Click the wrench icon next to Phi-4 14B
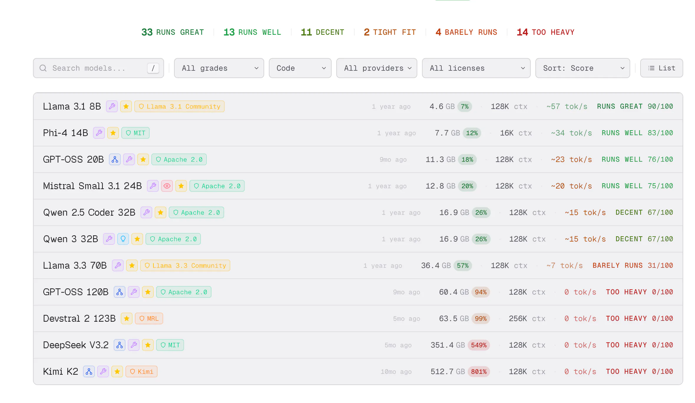The image size is (695, 403). point(99,133)
